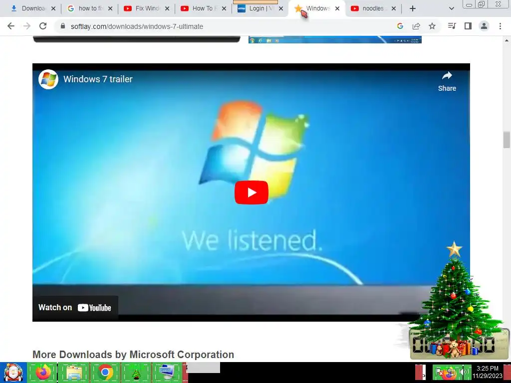View site information lock icon
Screen dimensions: 511x383
(63, 26)
